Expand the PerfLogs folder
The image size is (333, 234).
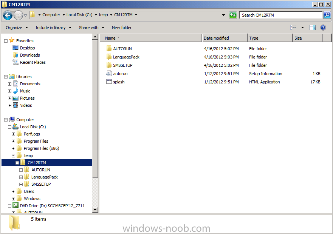13,134
